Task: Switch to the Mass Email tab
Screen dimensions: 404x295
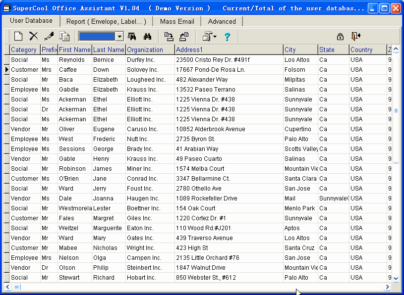Action: click(177, 21)
